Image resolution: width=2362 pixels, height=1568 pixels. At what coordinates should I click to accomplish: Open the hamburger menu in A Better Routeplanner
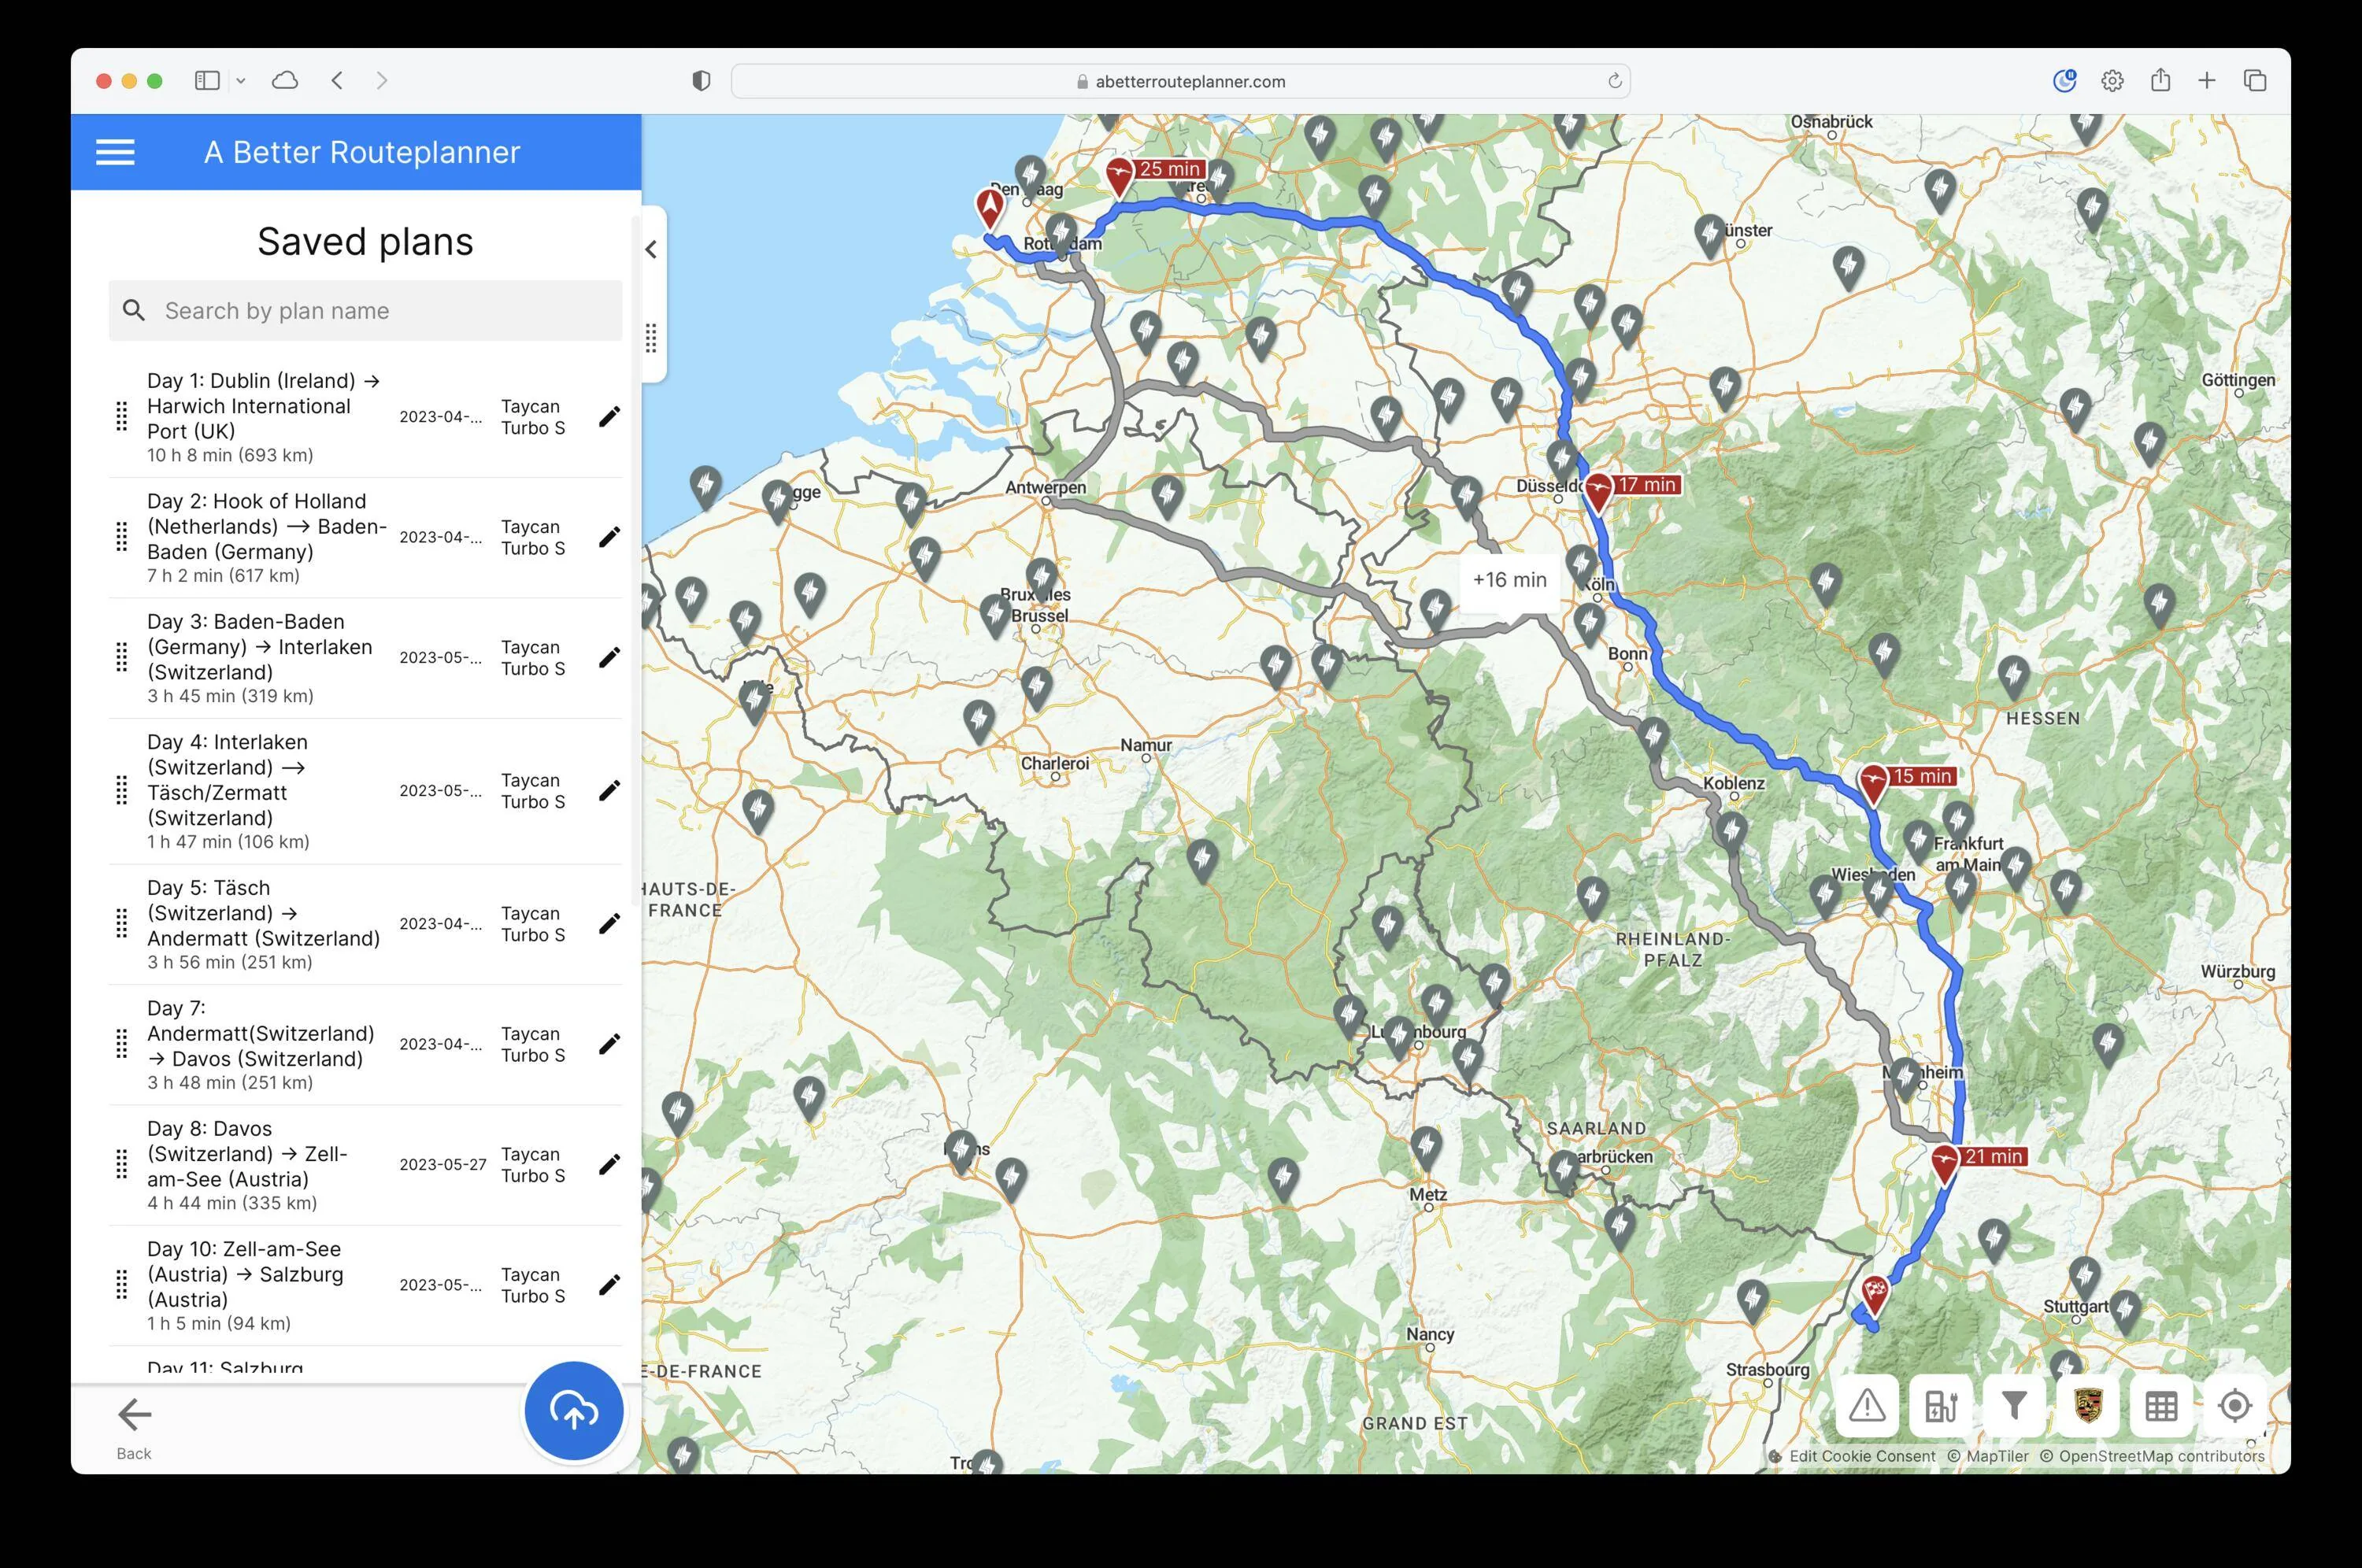pos(115,152)
